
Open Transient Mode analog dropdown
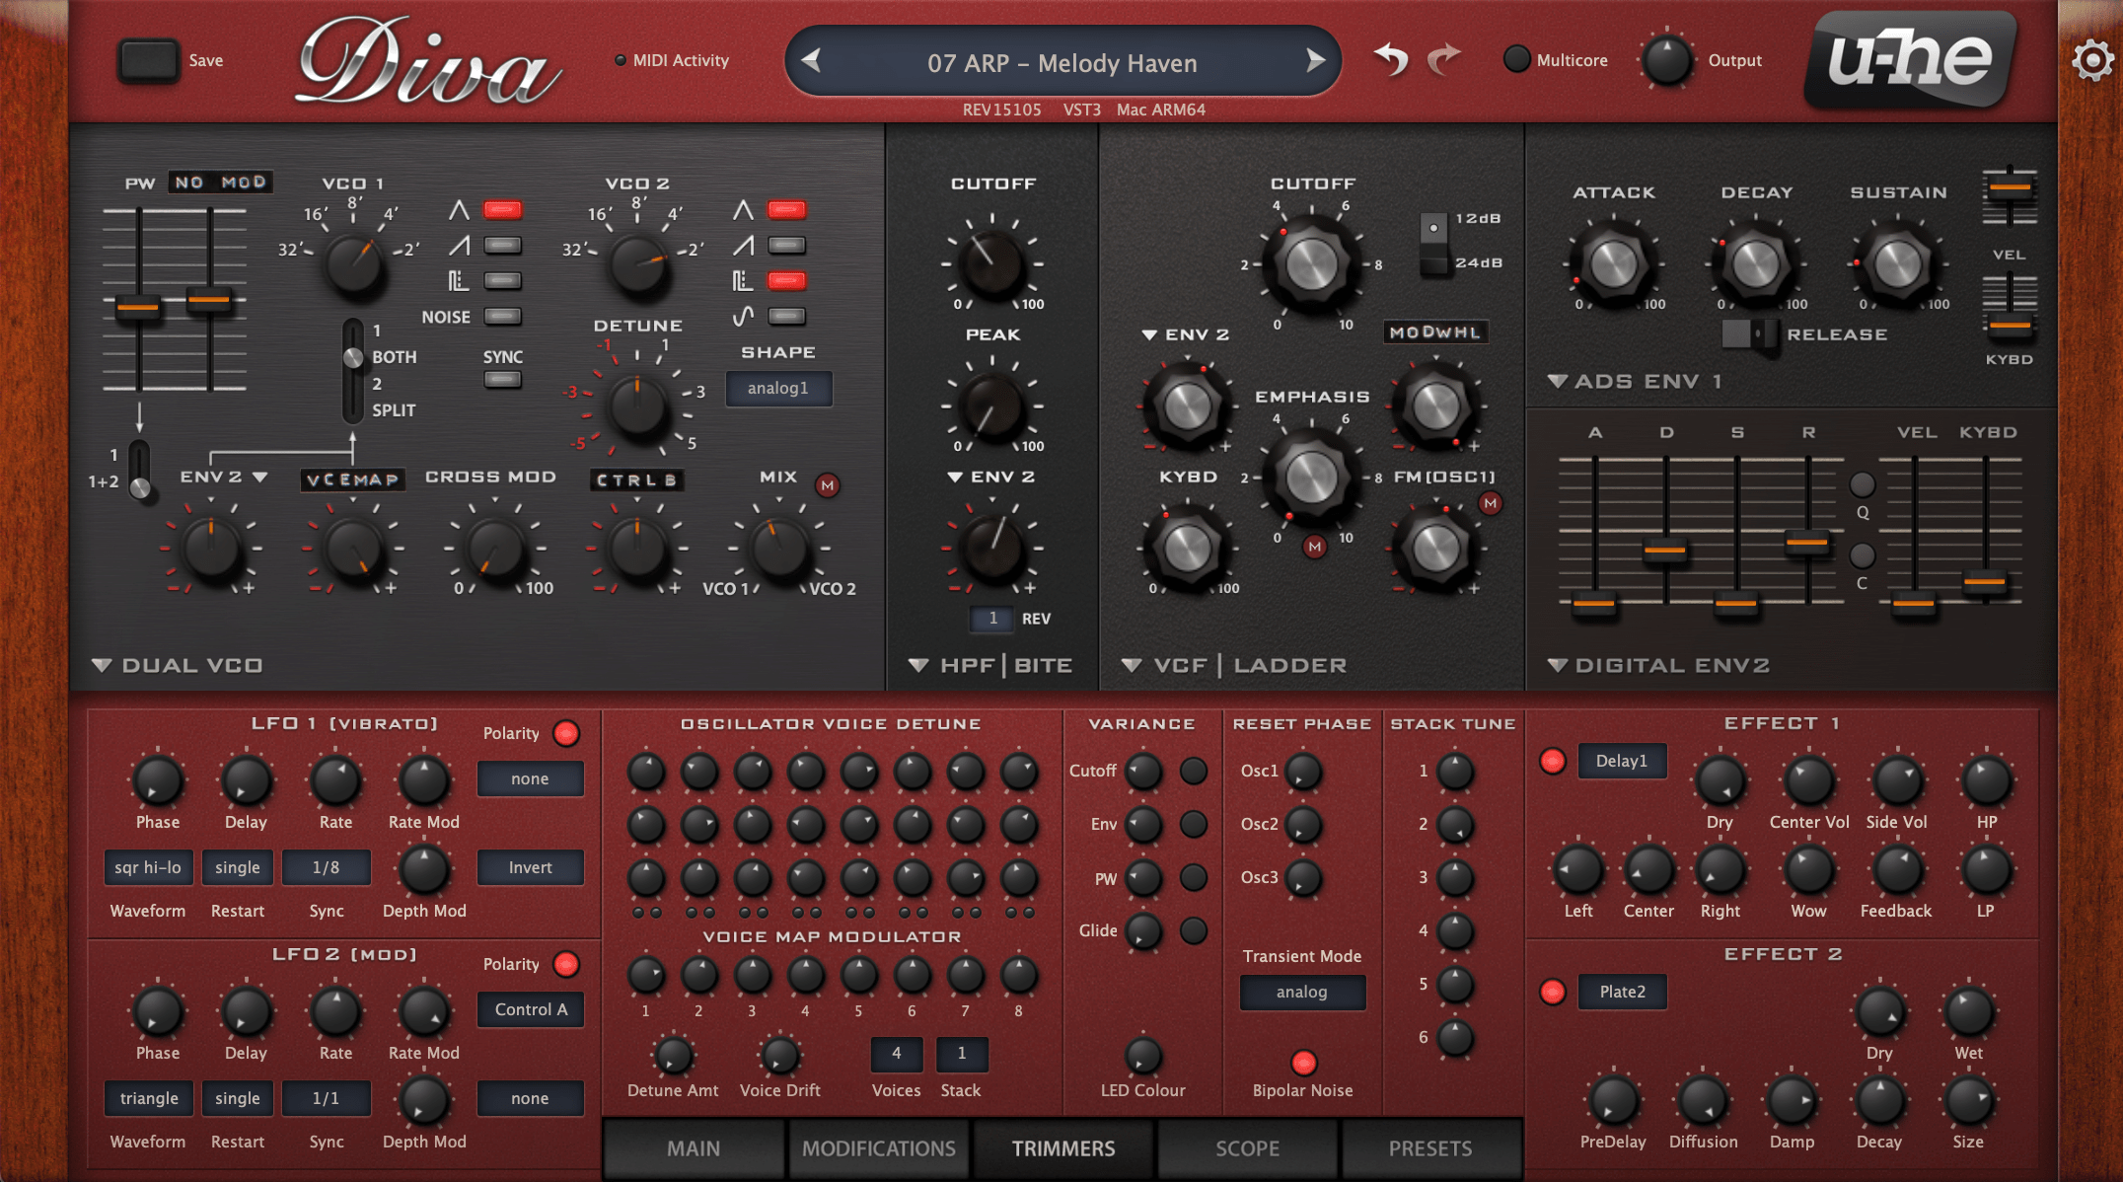click(x=1302, y=992)
